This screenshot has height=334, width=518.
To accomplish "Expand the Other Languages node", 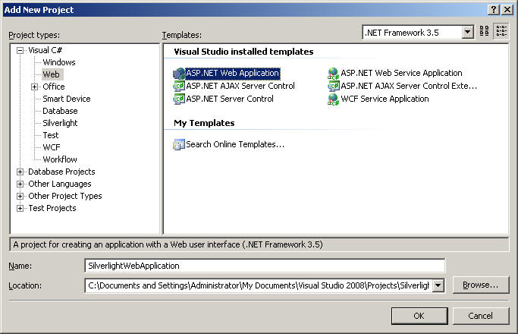I will point(20,184).
